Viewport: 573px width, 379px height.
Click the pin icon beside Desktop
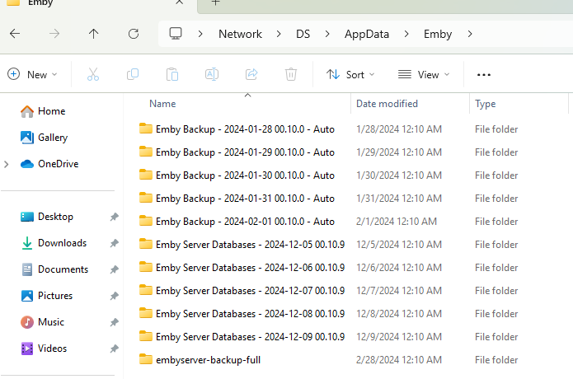coord(115,217)
